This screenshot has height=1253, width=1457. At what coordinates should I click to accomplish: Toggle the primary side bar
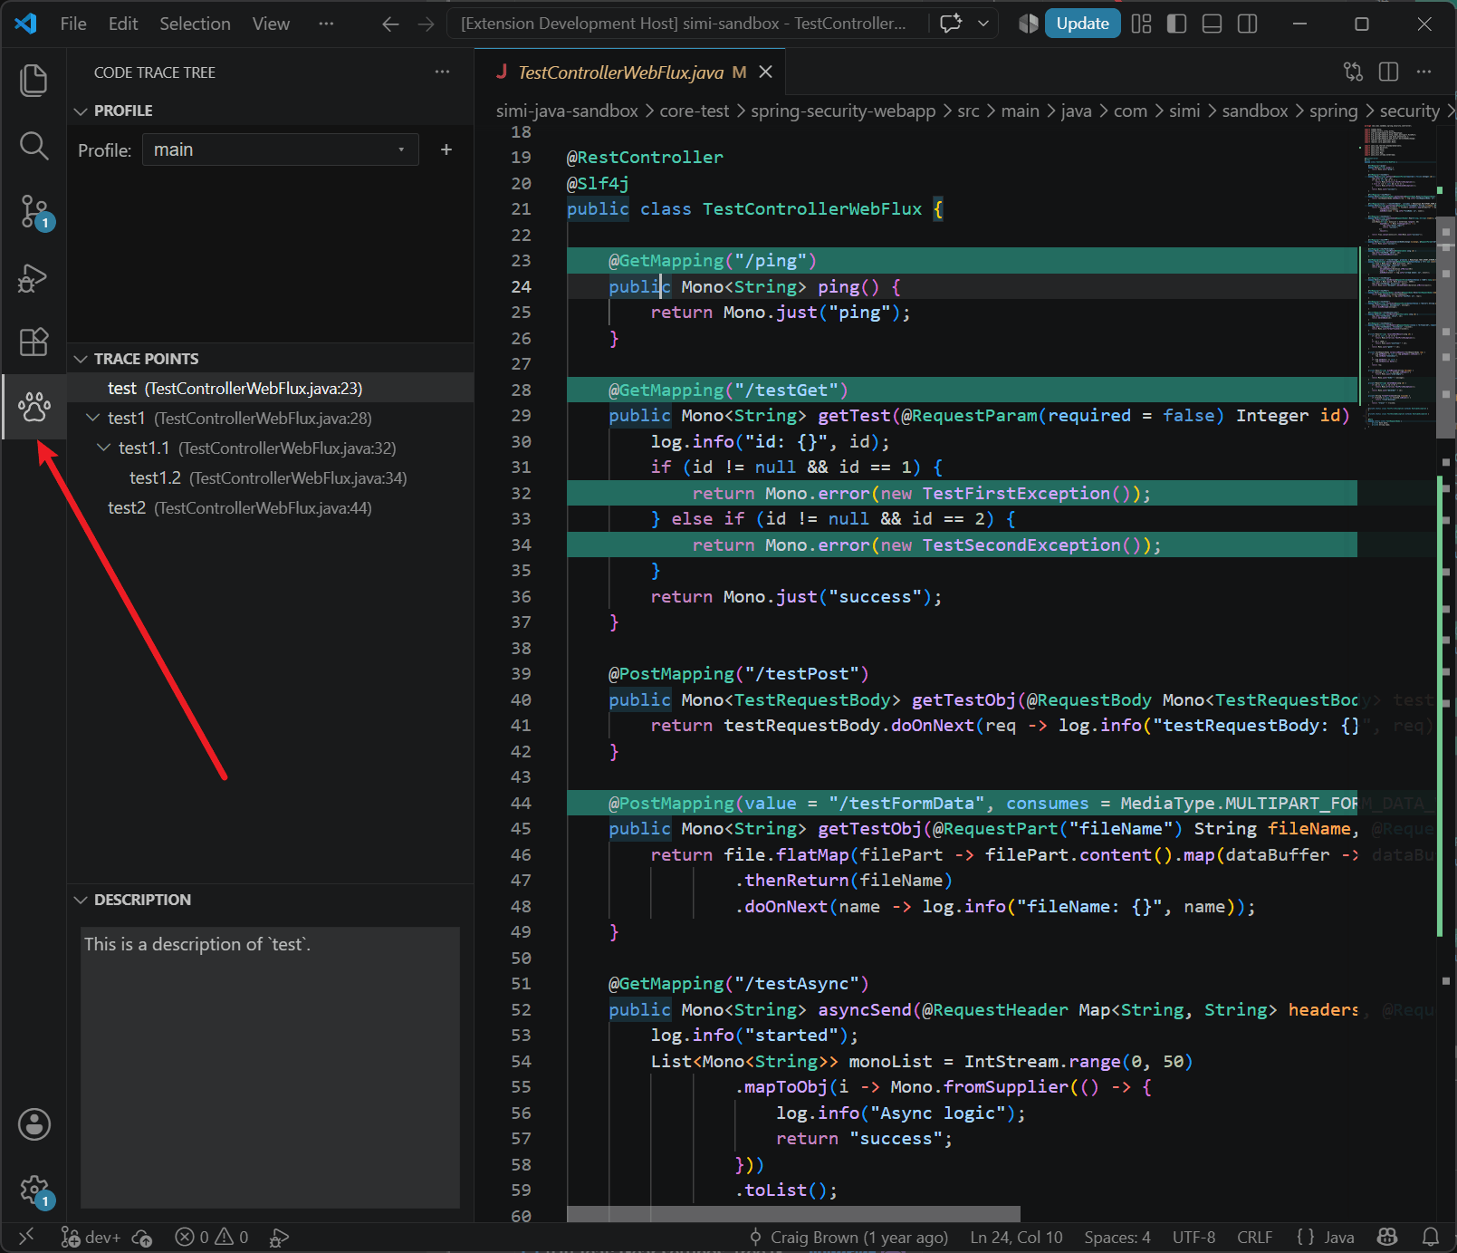tap(1176, 24)
